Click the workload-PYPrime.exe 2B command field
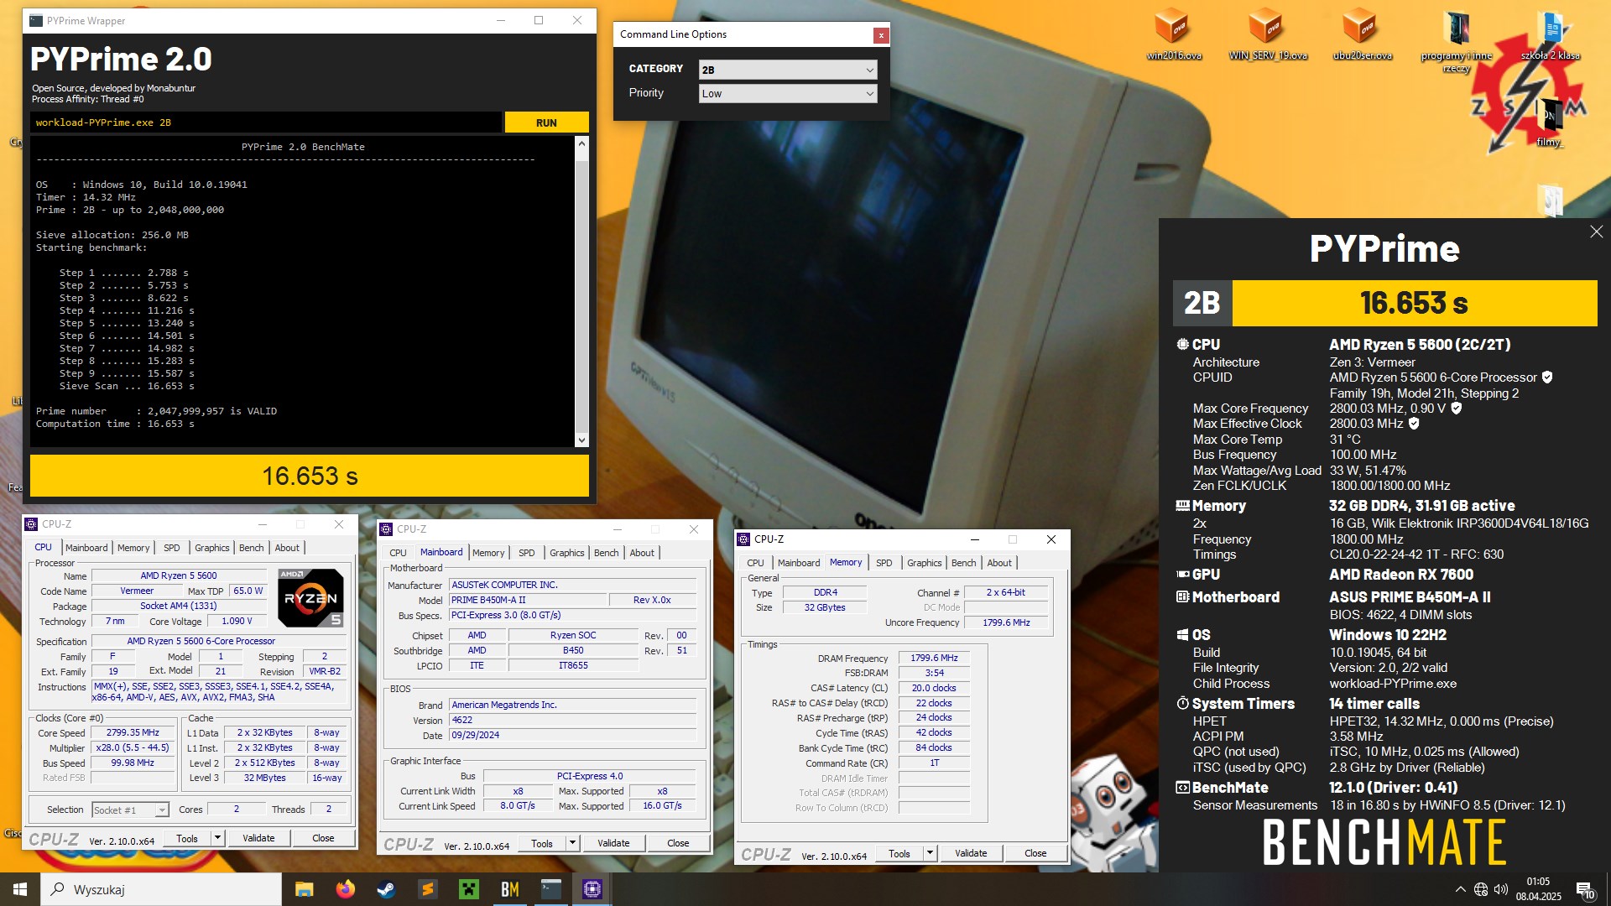This screenshot has height=906, width=1611. pos(266,122)
